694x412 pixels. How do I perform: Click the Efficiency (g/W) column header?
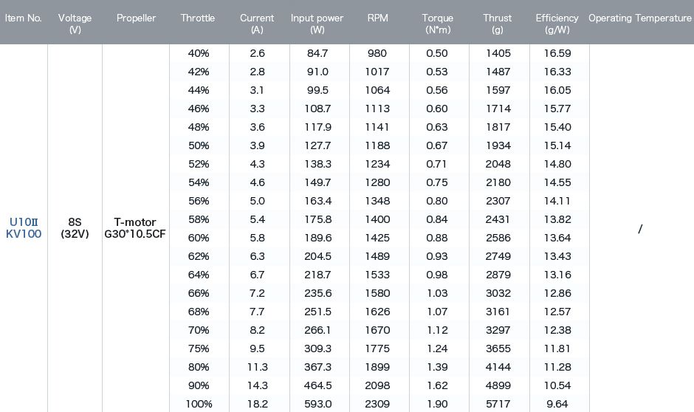click(557, 24)
